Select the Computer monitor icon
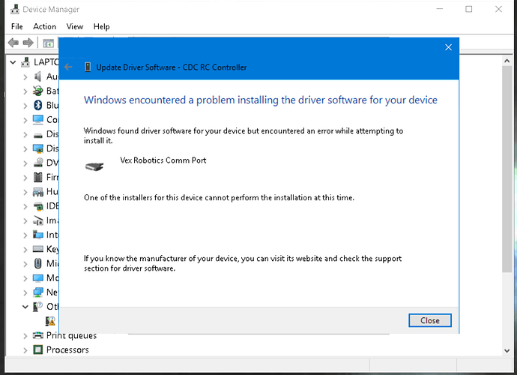 pos(38,119)
